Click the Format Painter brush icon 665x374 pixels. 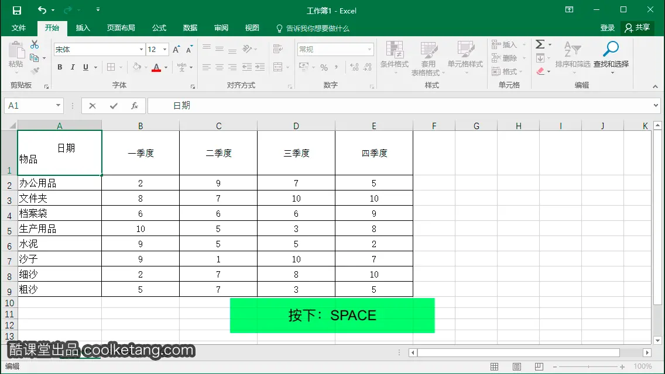click(35, 71)
